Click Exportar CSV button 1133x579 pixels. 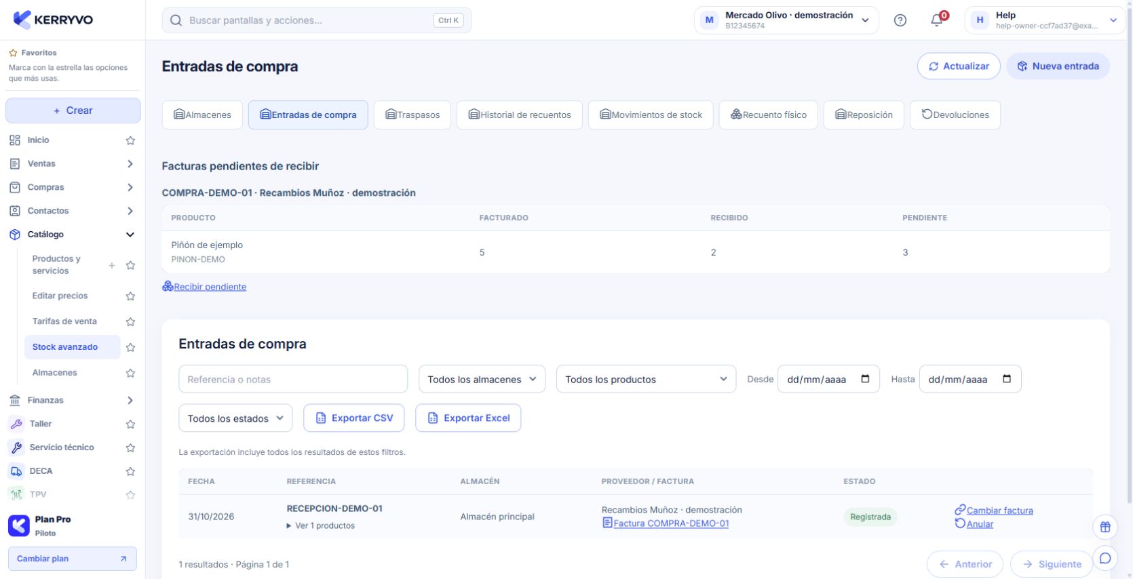pos(353,418)
